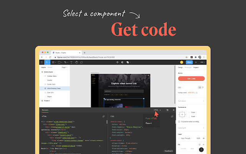This screenshot has width=246, height=154.
Task: Add Layout grid with plus icon
Action: click(x=203, y=128)
